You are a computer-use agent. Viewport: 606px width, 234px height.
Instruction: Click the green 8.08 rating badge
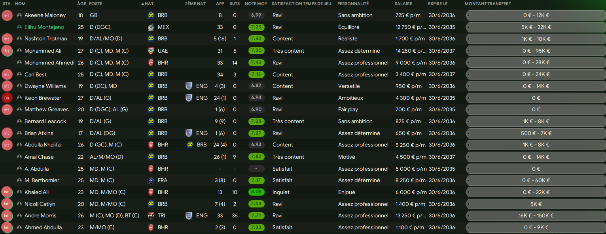256,192
